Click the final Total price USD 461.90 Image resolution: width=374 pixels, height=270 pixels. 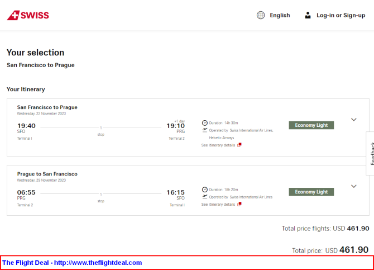(x=330, y=250)
